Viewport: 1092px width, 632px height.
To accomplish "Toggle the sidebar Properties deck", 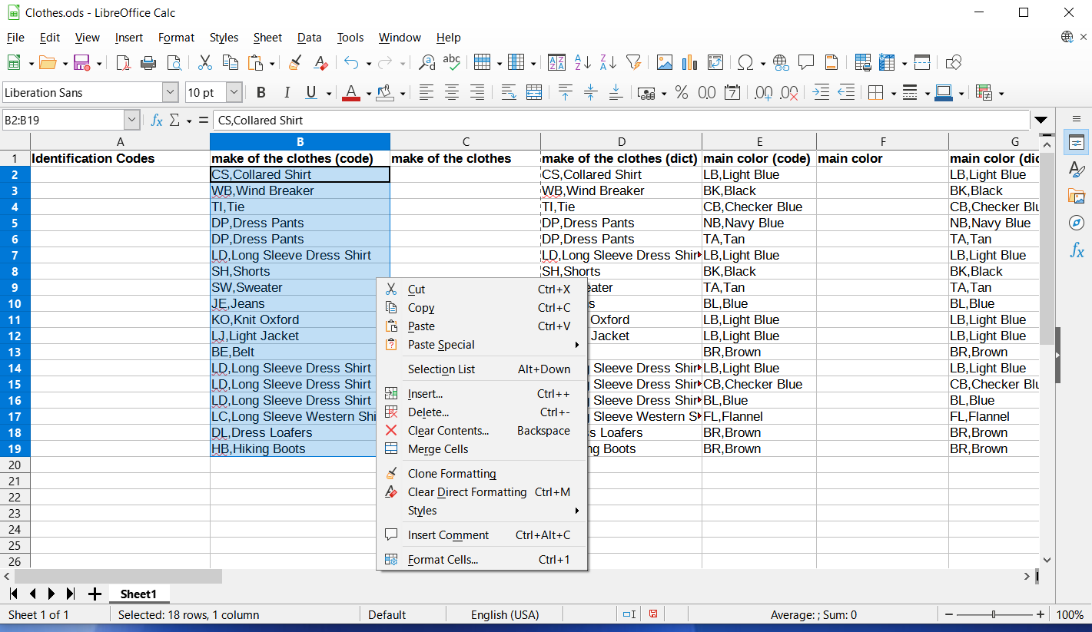I will pos(1077,142).
